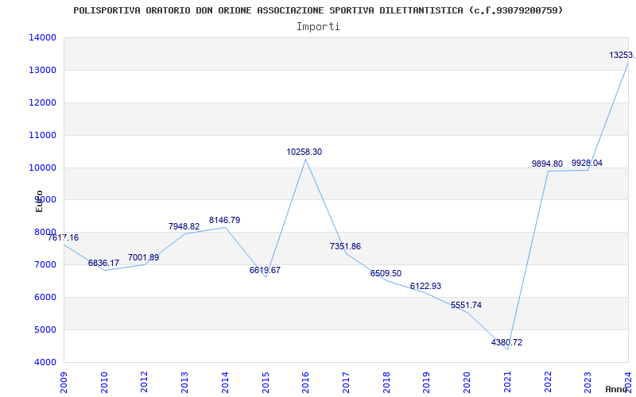Select the data label 6836.17
Image resolution: width=636 pixels, height=397 pixels.
(104, 263)
